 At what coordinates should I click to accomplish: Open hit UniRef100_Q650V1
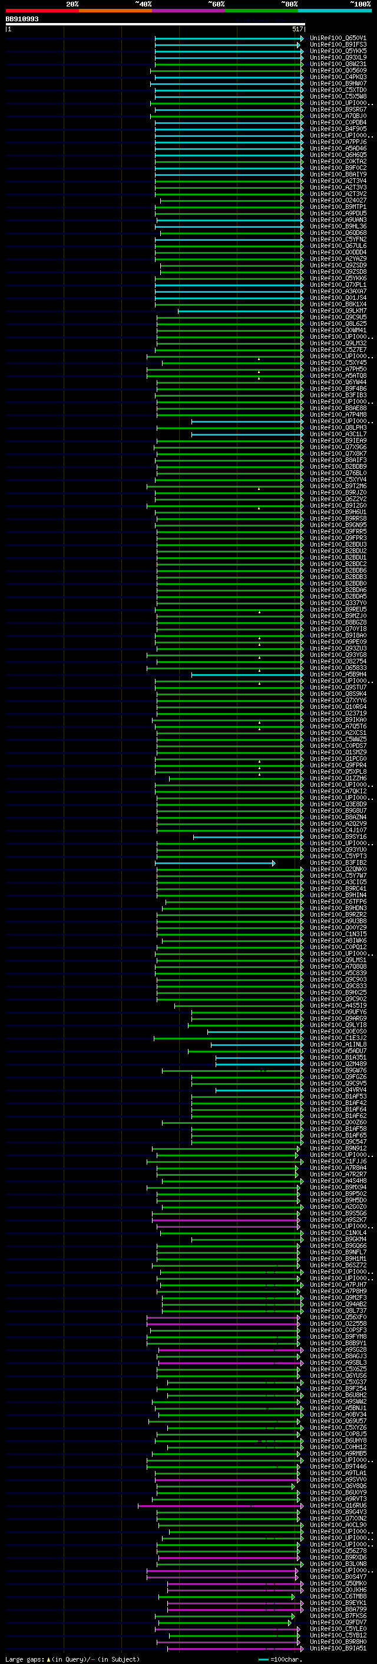click(338, 38)
